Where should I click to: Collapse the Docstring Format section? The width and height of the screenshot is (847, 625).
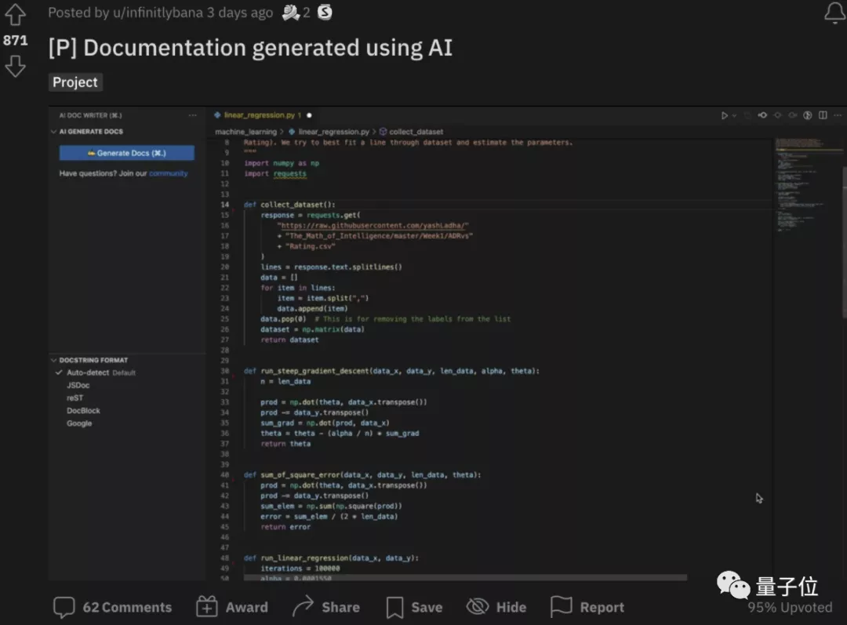53,360
